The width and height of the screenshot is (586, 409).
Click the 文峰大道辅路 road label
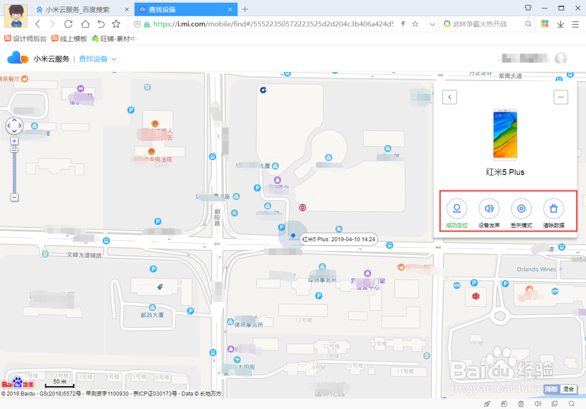click(84, 255)
